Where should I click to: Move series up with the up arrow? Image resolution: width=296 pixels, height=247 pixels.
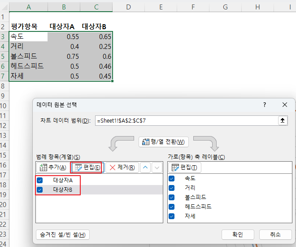[x=145, y=168]
